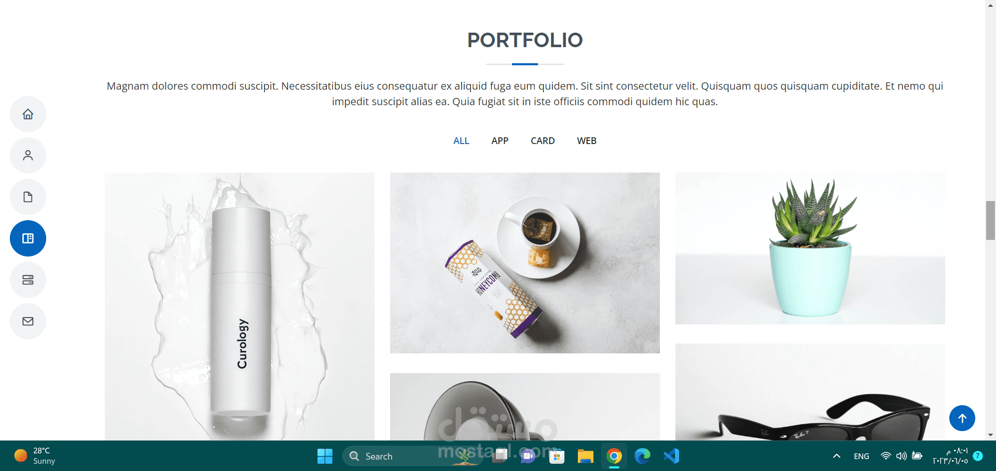Filter portfolio by CARD
Viewport: 996px width, 471px height.
[543, 141]
